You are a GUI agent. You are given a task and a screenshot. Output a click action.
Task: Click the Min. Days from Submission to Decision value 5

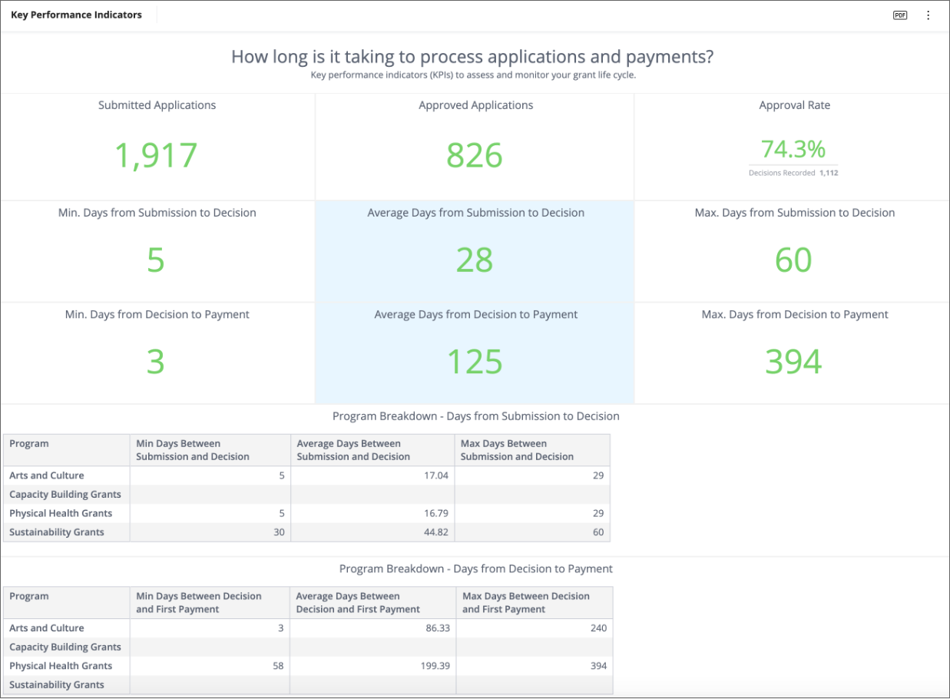(x=156, y=260)
